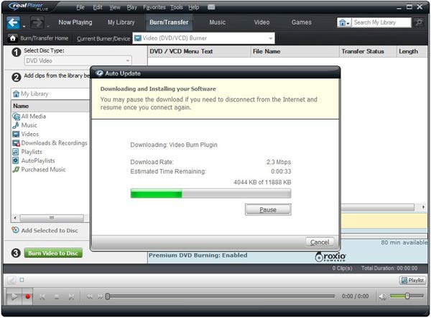Open the Help menu

tap(194, 7)
